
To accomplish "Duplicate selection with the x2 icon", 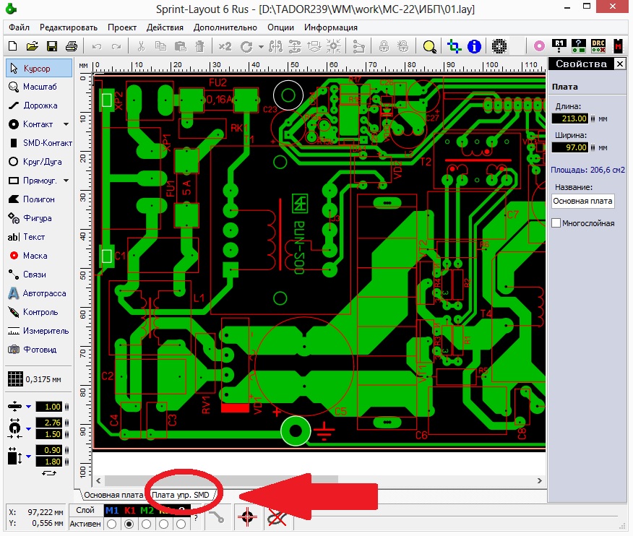I will click(225, 46).
